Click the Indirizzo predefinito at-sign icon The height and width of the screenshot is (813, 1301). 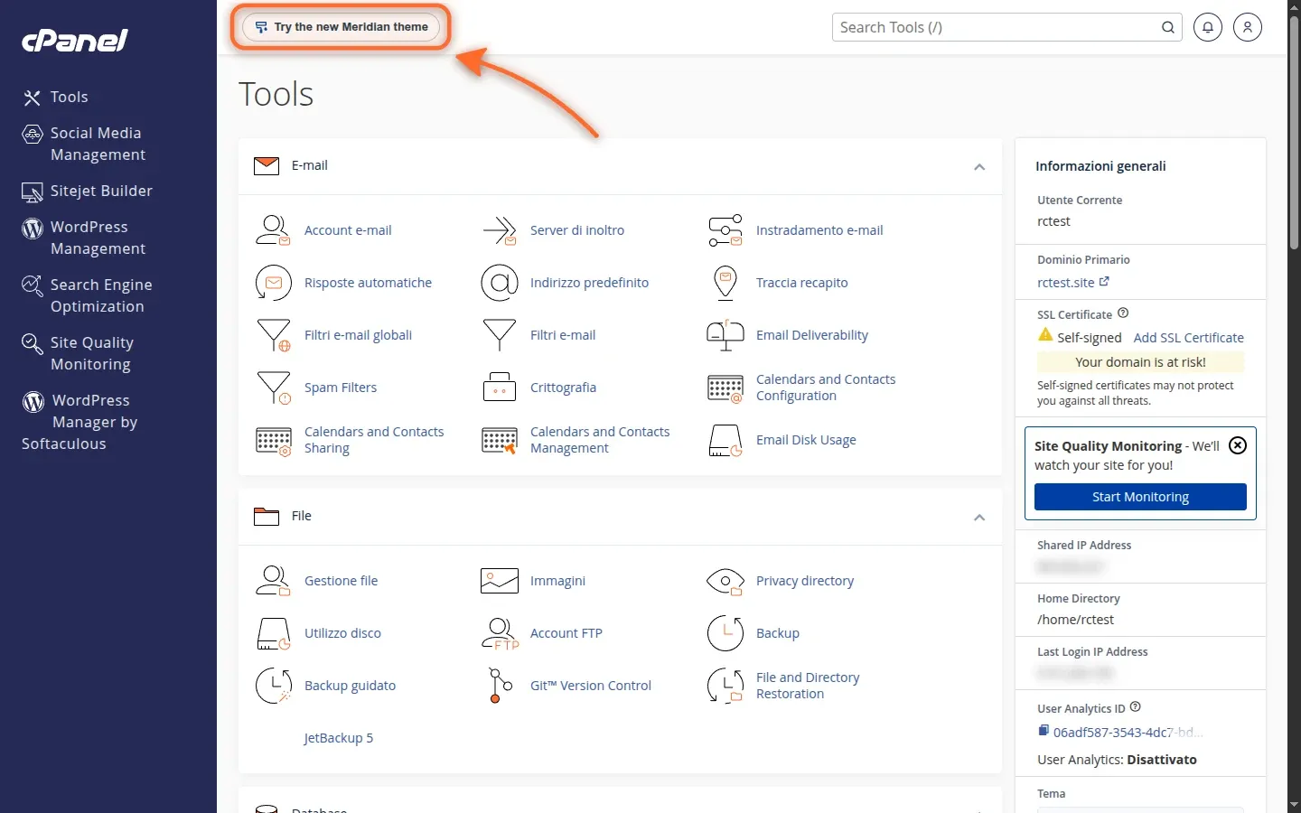(x=500, y=283)
